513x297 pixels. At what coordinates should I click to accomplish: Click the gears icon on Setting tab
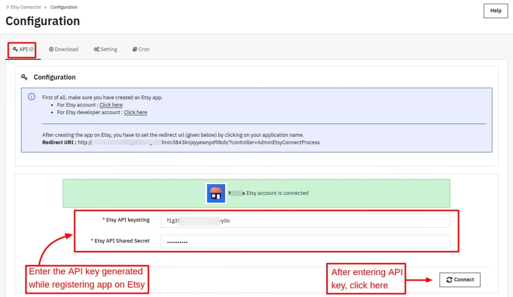(x=97, y=50)
